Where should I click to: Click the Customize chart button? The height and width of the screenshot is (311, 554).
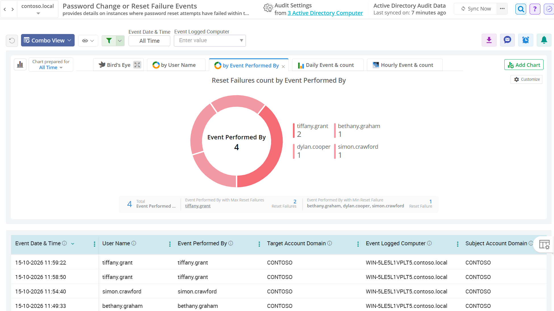click(x=527, y=79)
